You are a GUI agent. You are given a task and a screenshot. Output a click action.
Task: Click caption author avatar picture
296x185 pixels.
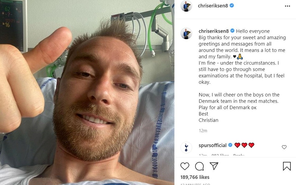coord(186,33)
